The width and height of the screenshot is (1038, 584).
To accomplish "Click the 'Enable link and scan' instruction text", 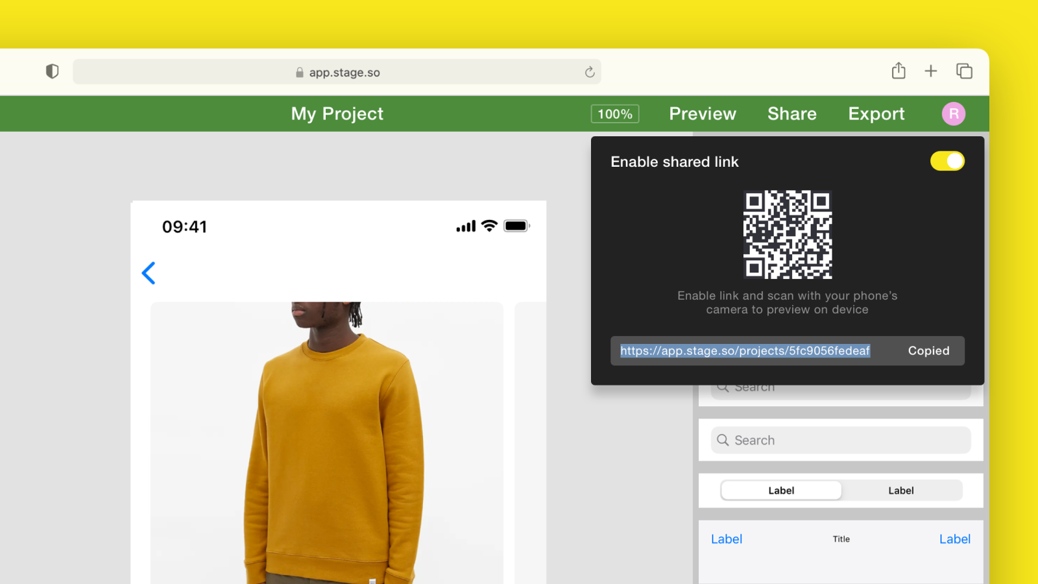I will point(788,302).
